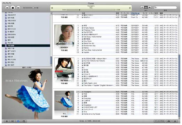Uncheck the Come on a my house checkbox

point(82,114)
